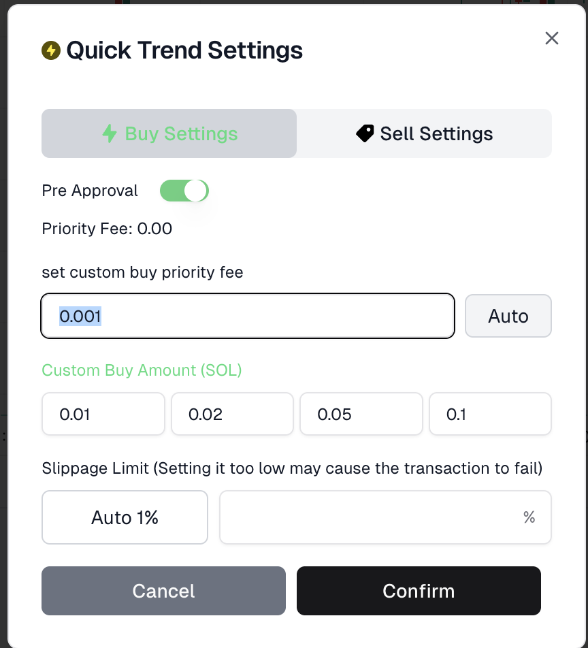Set priority fee to Auto
This screenshot has height=648, width=588.
click(508, 316)
